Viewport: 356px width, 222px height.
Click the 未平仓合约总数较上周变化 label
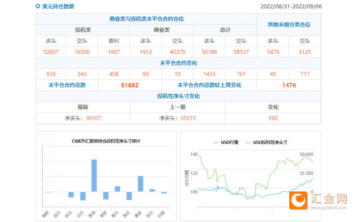[209, 85]
